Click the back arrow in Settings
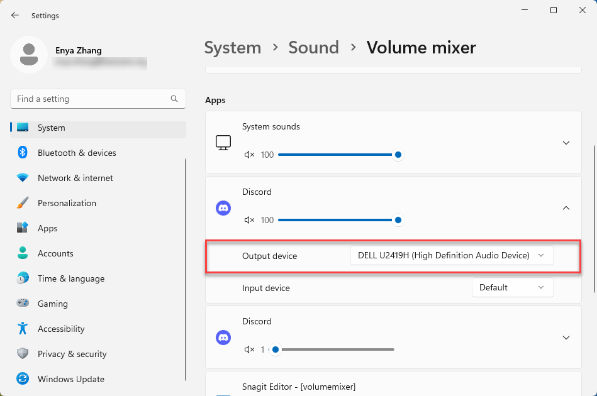This screenshot has width=597, height=396. (15, 15)
